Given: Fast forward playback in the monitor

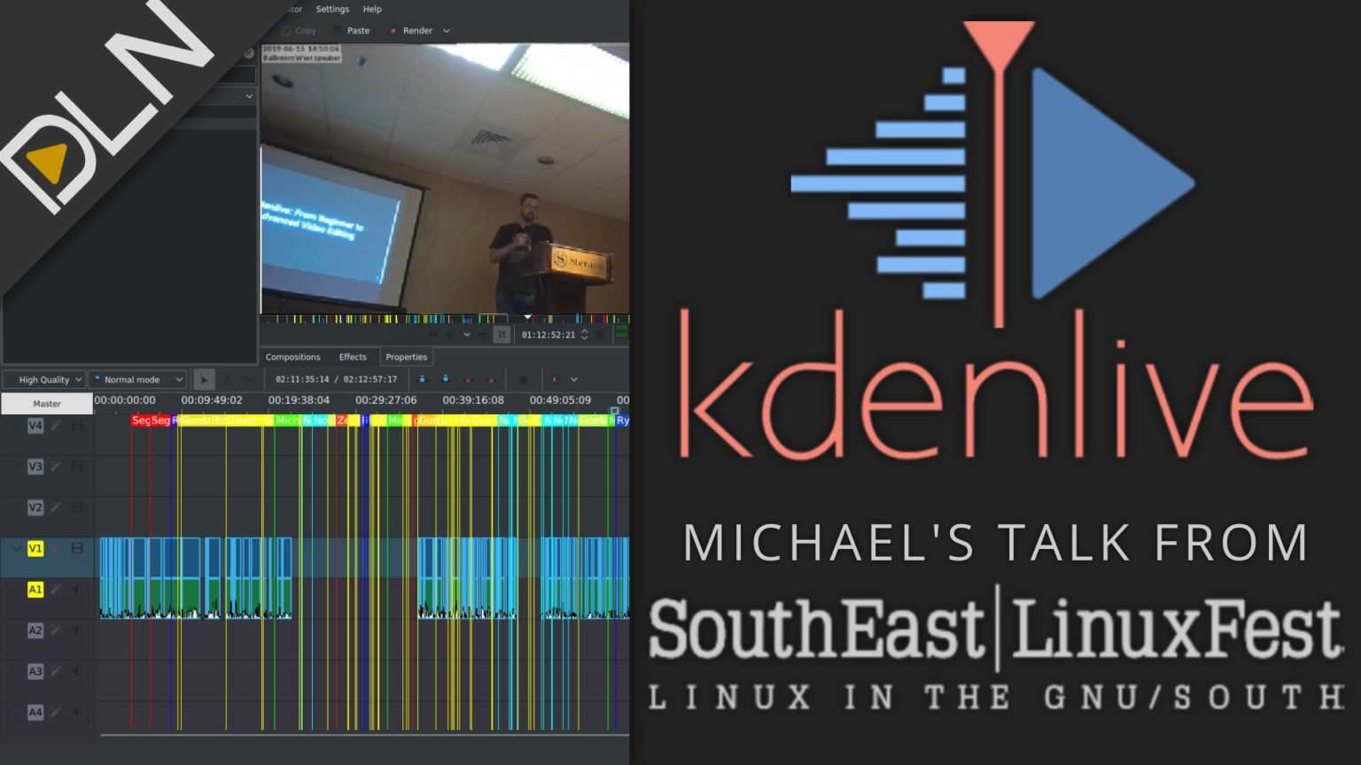Looking at the screenshot, I should pyautogui.click(x=482, y=335).
